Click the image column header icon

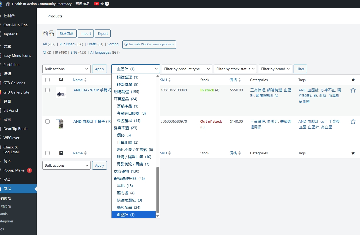point(61,80)
